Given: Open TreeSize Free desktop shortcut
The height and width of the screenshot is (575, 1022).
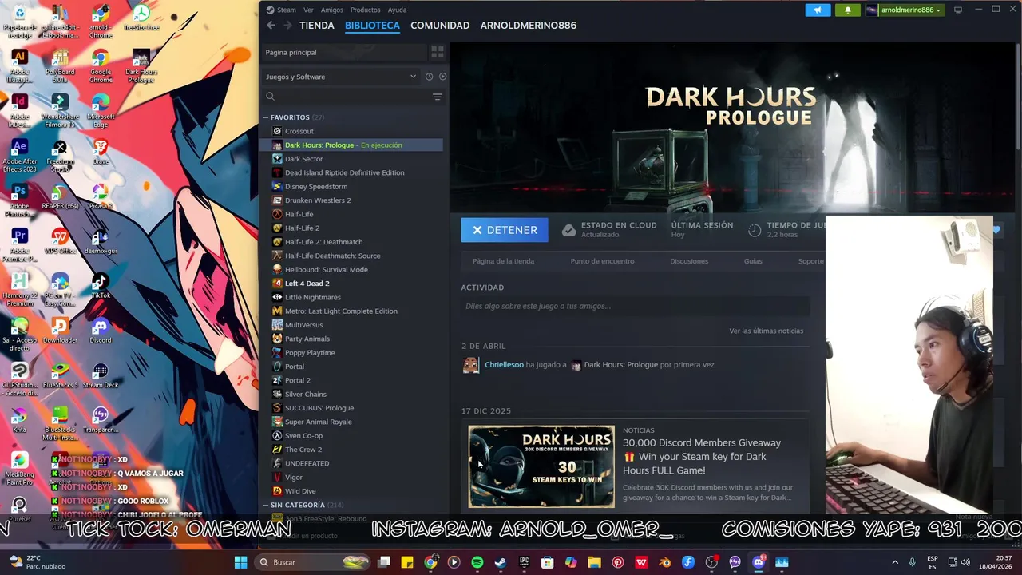Looking at the screenshot, I should [141, 18].
